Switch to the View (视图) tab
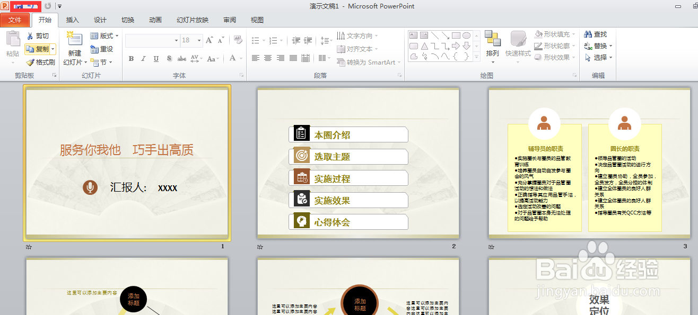The height and width of the screenshot is (315, 698). (257, 20)
